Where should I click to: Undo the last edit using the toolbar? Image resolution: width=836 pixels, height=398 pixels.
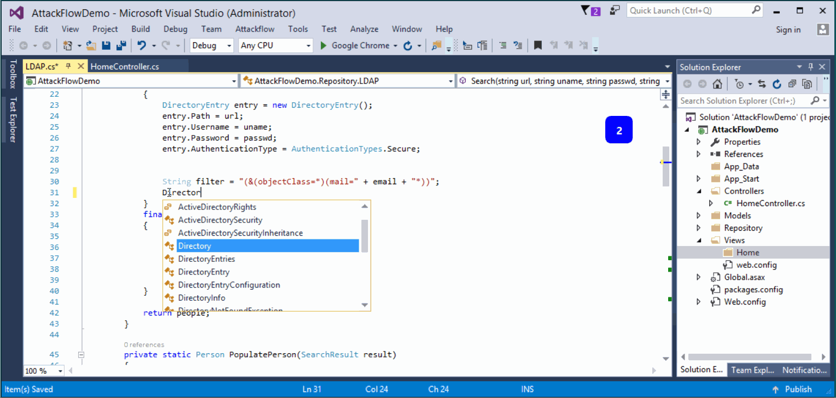tap(142, 46)
